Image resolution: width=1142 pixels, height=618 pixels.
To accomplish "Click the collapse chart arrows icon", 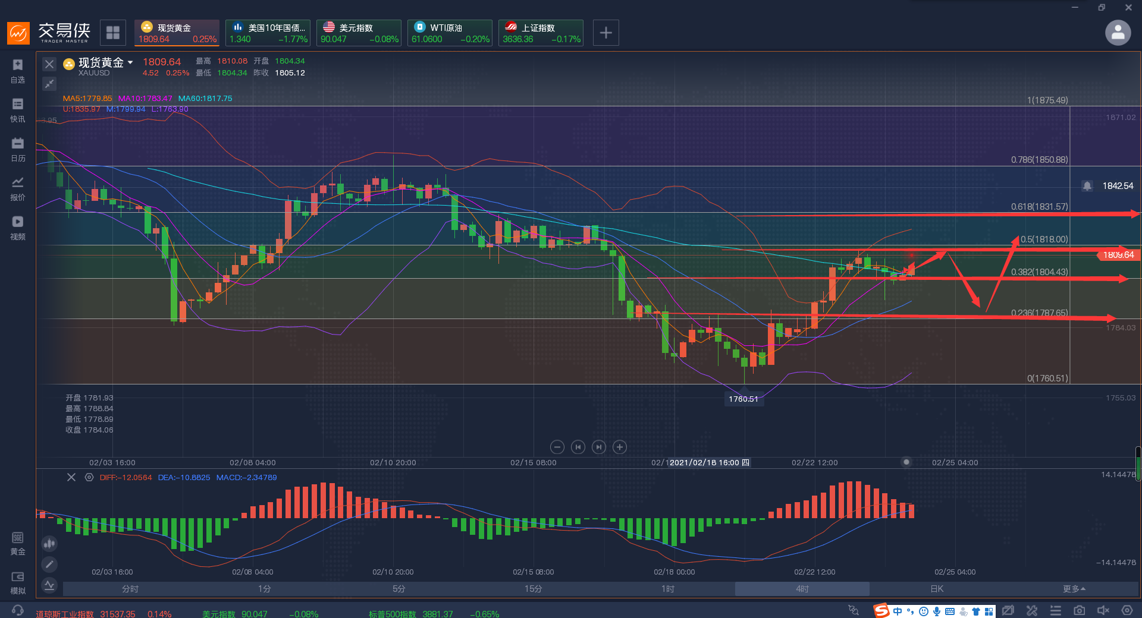I will 49,84.
